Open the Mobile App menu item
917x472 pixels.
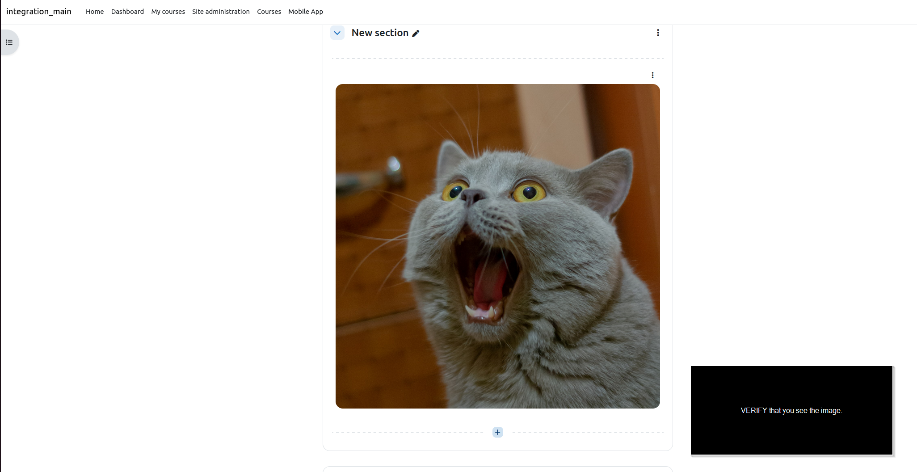coord(306,12)
